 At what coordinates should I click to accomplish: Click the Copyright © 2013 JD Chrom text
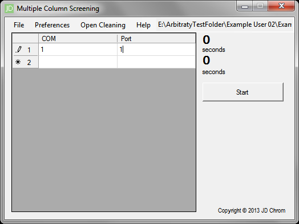click(252, 210)
